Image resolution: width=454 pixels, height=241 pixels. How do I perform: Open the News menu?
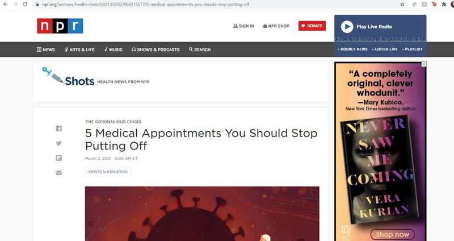(x=46, y=49)
